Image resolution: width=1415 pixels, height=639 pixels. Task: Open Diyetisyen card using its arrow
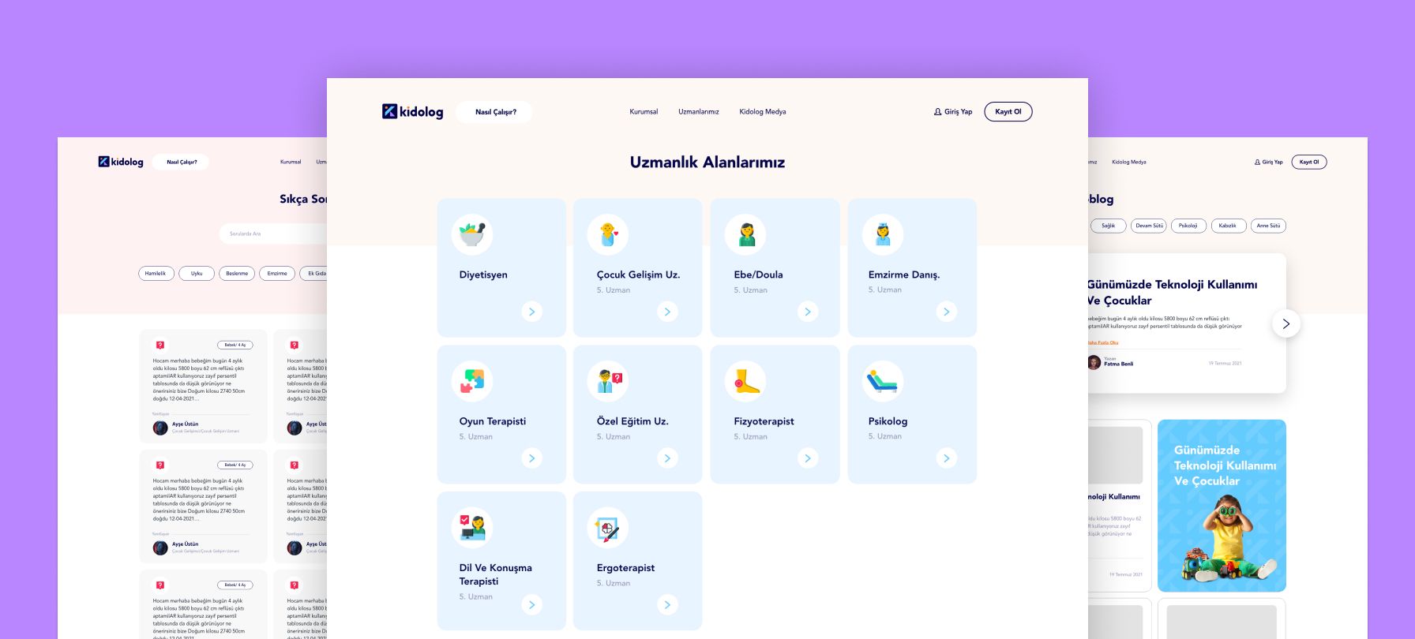pos(531,312)
